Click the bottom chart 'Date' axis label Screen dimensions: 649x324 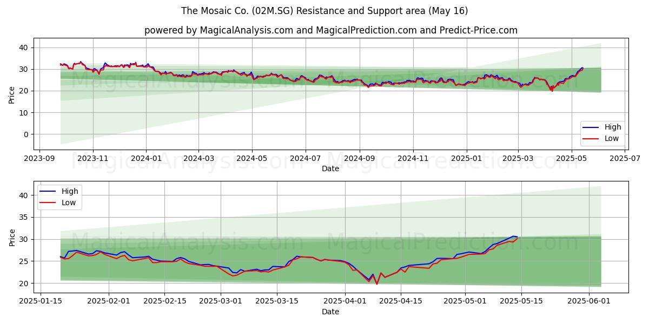[x=330, y=312]
